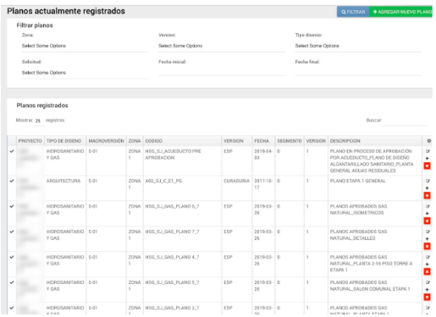The height and width of the screenshot is (317, 436).
Task: Delete the HSG_SJ_ACUEDUCTO PRE APROBACION row
Action: click(x=428, y=166)
